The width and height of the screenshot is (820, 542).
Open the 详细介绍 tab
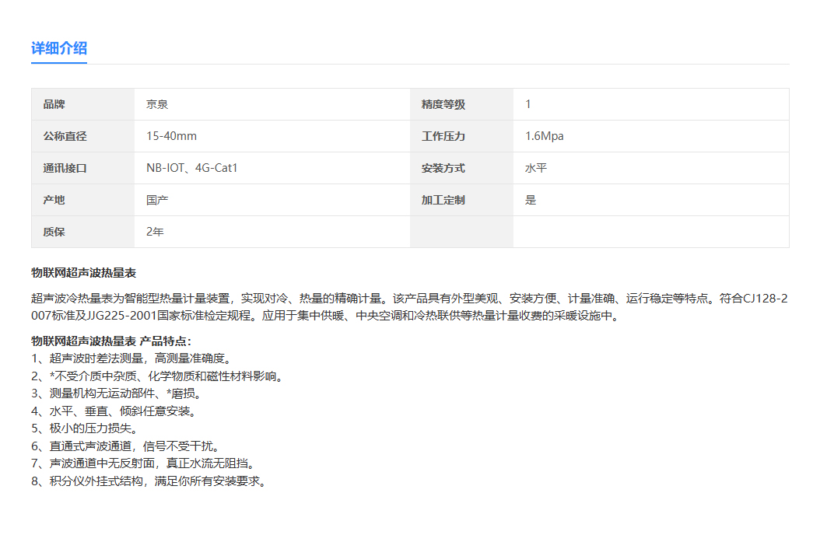(59, 49)
